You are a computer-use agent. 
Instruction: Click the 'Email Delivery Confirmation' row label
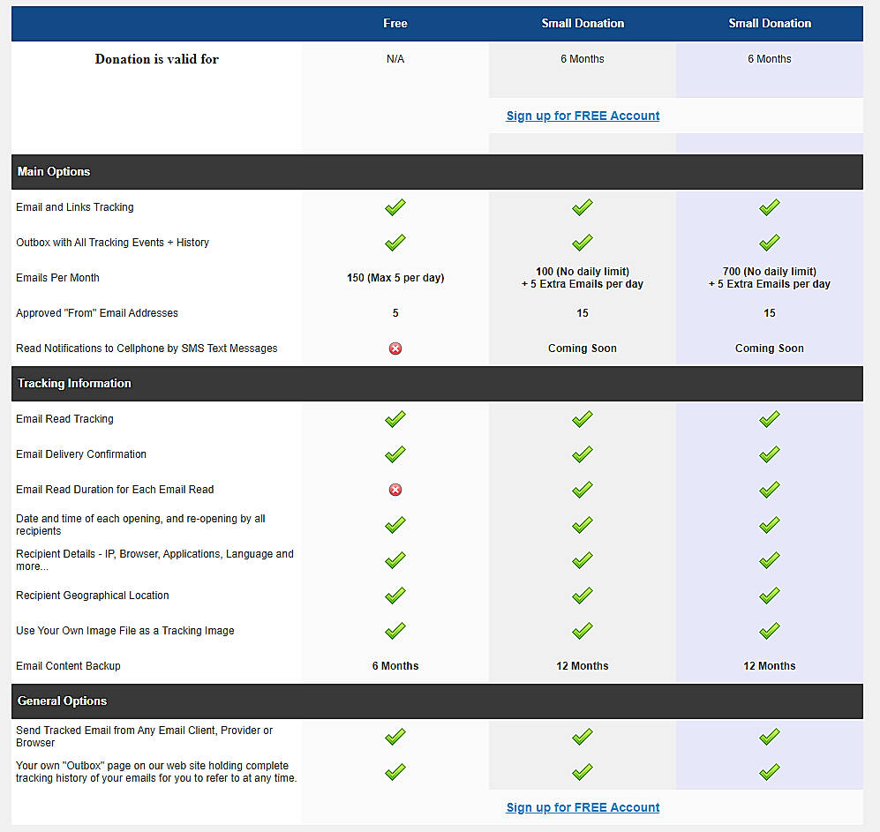[x=81, y=453]
